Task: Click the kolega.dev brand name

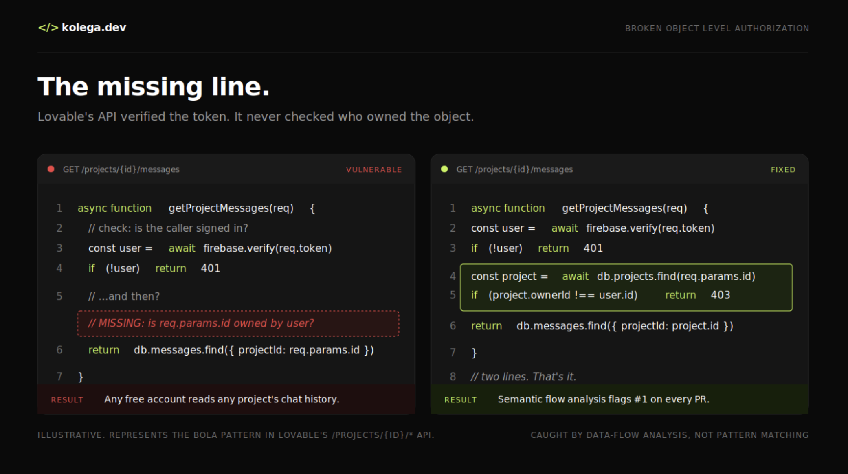Action: (94, 28)
